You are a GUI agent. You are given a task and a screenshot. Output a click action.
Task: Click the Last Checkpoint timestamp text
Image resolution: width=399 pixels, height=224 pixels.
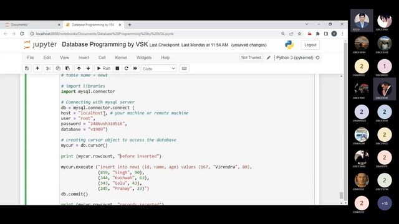click(188, 45)
